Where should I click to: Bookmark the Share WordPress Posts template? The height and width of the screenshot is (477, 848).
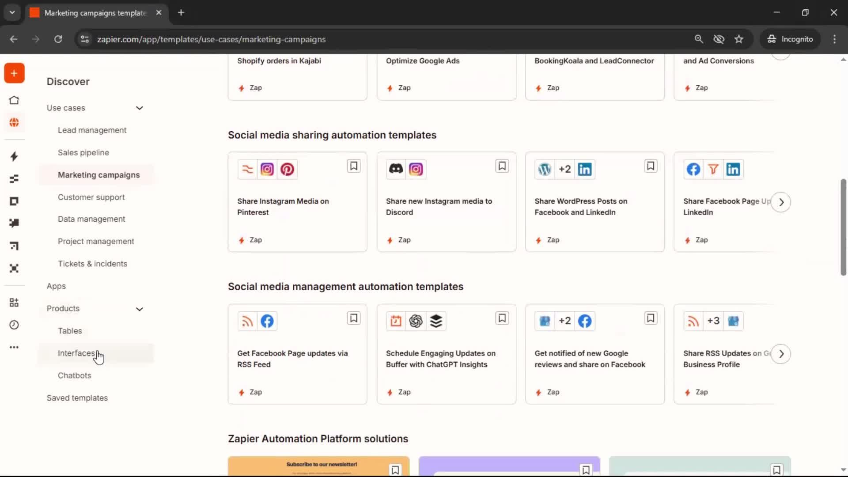[651, 166]
